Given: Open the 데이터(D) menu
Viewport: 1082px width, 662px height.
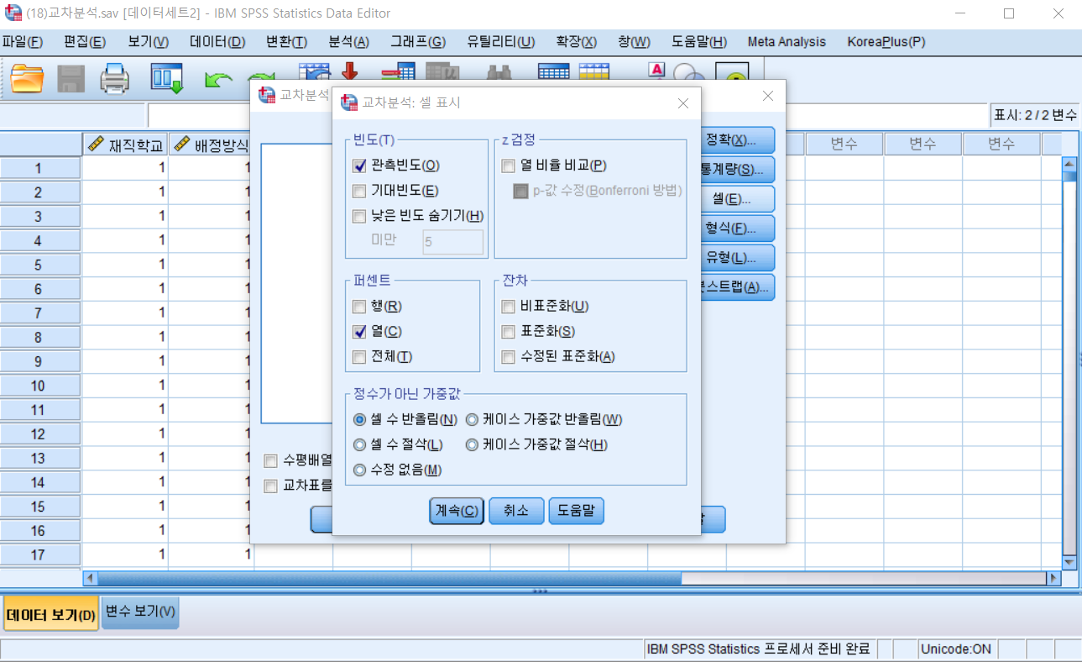Looking at the screenshot, I should coord(217,42).
